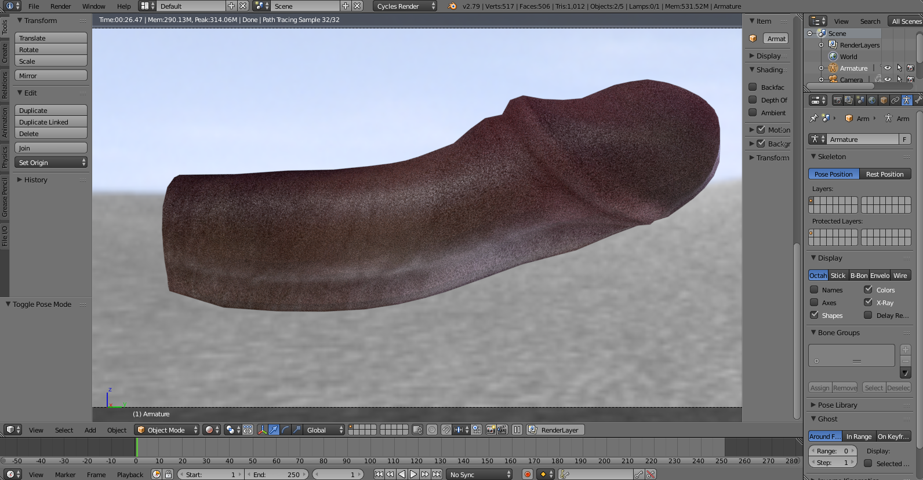
Task: Click the red auto-keyframe record button
Action: coord(528,474)
